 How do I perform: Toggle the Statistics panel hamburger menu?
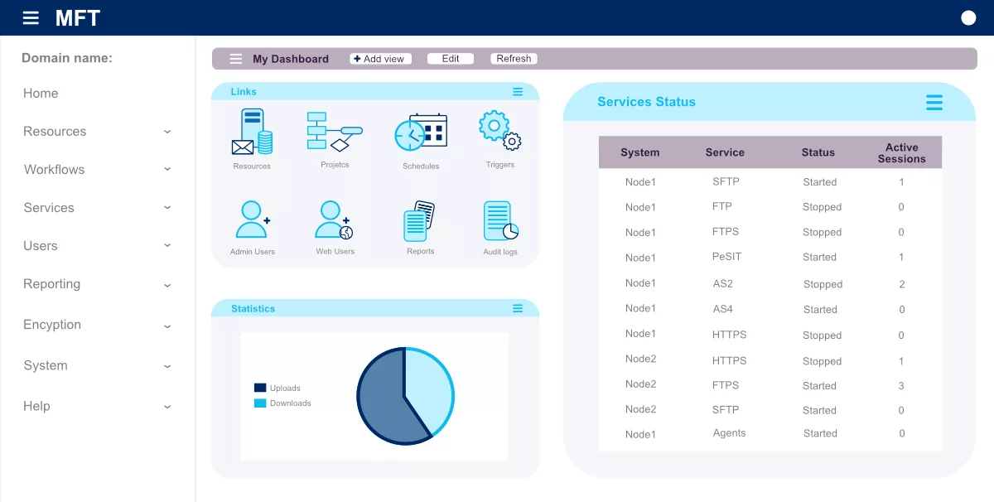point(517,307)
